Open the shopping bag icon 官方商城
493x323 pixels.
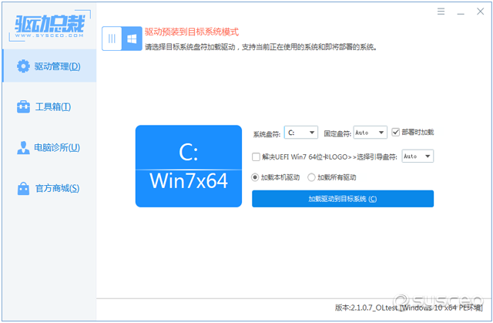[23, 189]
